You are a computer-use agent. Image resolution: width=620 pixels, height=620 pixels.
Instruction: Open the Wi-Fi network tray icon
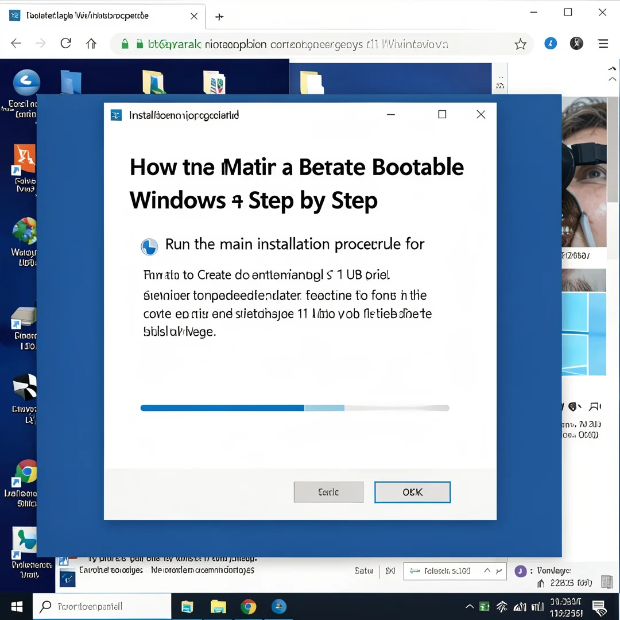pos(502,606)
